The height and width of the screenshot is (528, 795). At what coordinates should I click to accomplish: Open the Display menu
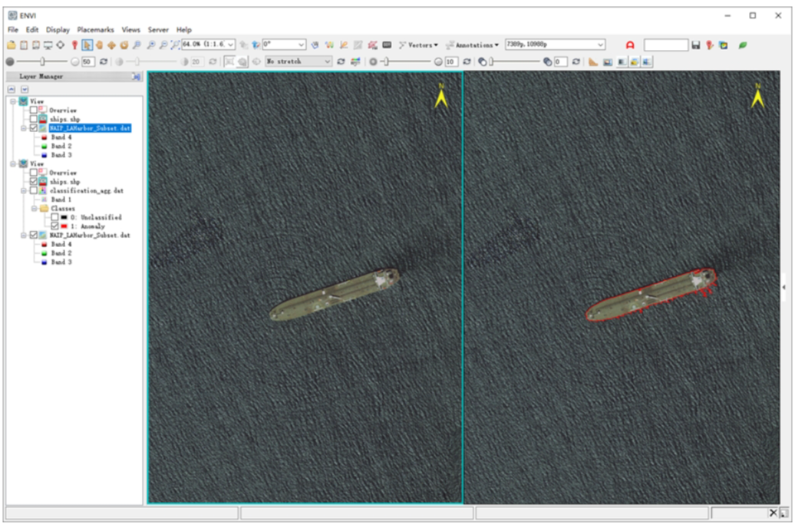tap(58, 30)
